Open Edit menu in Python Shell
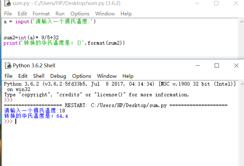The width and height of the screenshot is (244, 166). tap(23, 76)
